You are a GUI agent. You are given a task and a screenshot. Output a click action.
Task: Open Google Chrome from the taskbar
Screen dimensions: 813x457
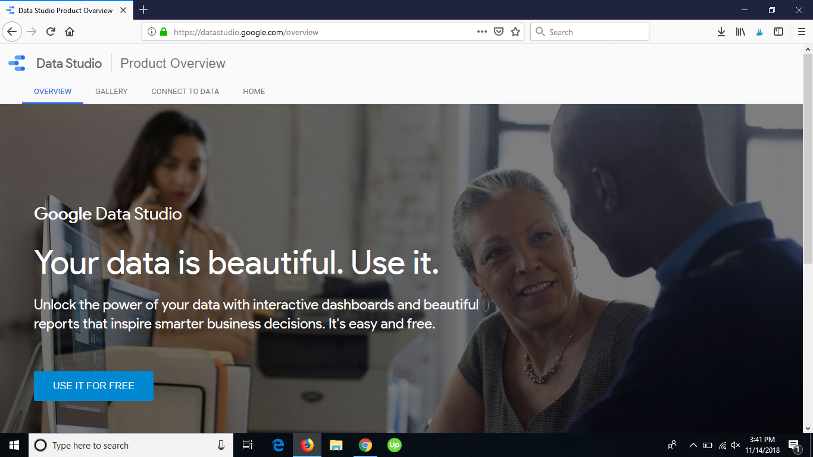[x=365, y=445]
